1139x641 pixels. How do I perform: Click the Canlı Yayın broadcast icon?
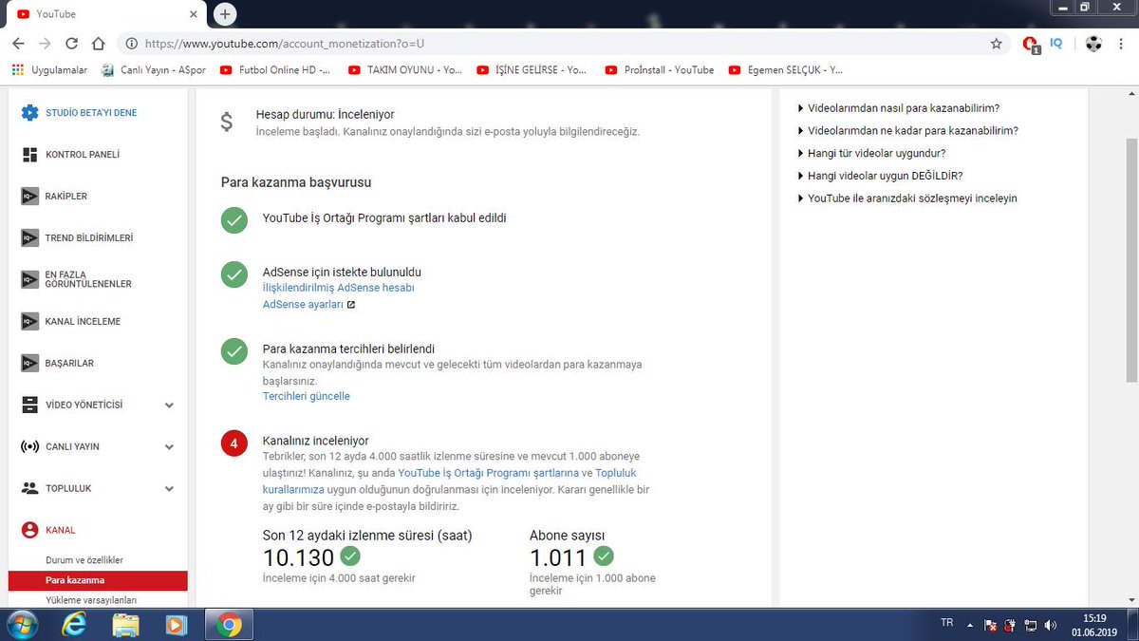[x=29, y=446]
